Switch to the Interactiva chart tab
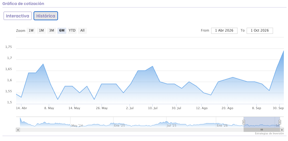288x141 pixels. (18, 16)
